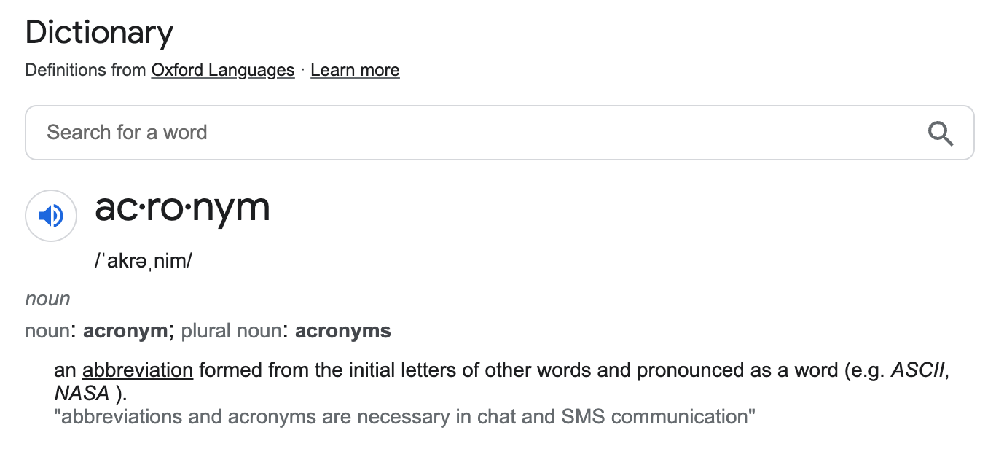The width and height of the screenshot is (1004, 449).
Task: Click the "e.g." text in the definition
Action: [x=867, y=370]
